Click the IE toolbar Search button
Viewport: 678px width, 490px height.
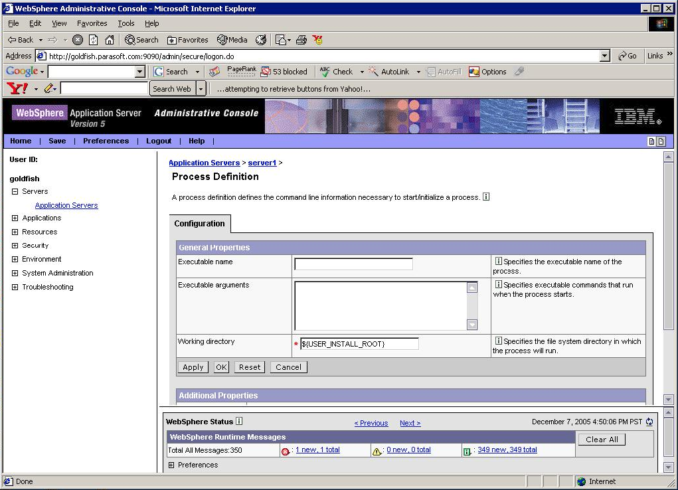click(x=141, y=40)
